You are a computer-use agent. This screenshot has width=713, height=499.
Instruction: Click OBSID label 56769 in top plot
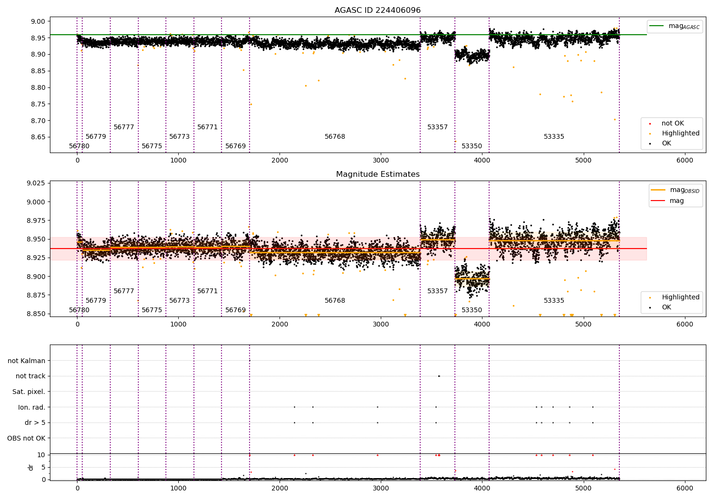(235, 146)
